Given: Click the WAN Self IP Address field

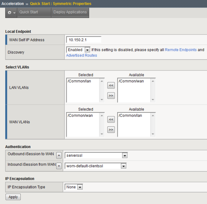Looking at the screenshot, I should pos(83,40).
